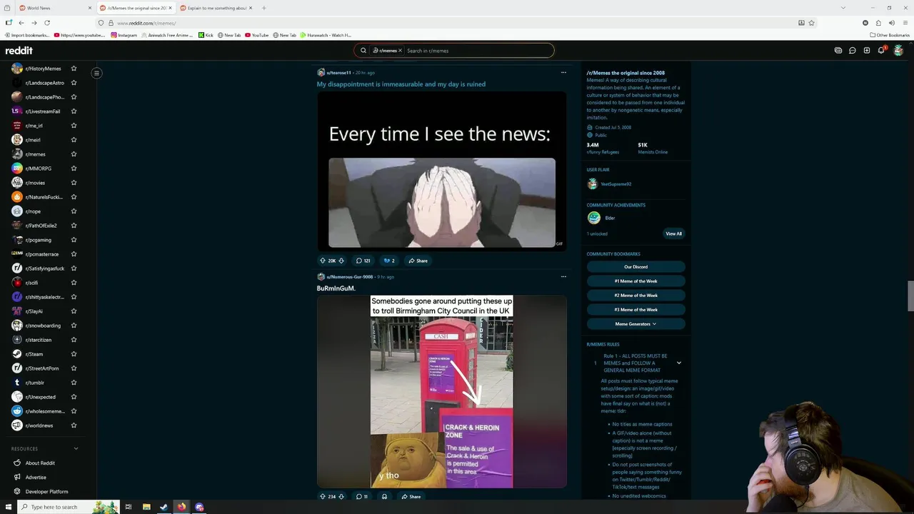Viewport: 914px width, 514px height.
Task: Open r/snowboarding in the sidebar
Action: pos(43,326)
